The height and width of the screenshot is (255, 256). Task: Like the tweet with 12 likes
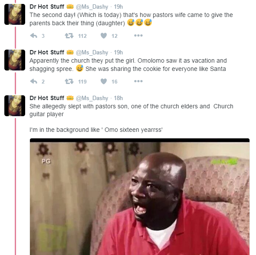pyautogui.click(x=104, y=36)
